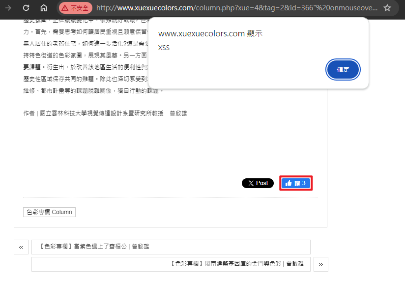This screenshot has height=306, width=405.
Task: Go to previous article with « arrow
Action: (21, 247)
